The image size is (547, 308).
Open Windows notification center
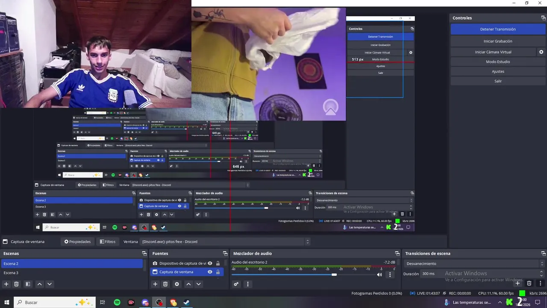pos(538,302)
